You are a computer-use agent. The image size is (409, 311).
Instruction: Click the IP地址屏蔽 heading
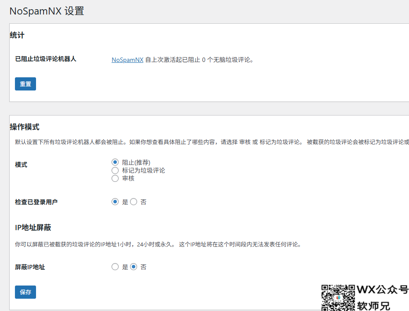coord(33,228)
